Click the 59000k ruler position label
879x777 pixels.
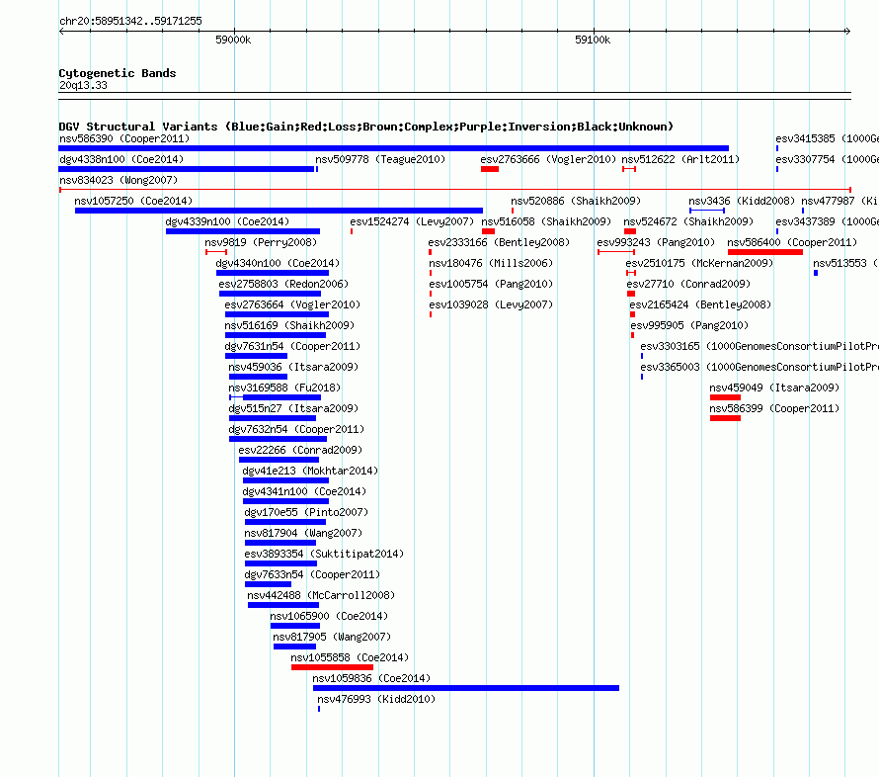tap(233, 40)
